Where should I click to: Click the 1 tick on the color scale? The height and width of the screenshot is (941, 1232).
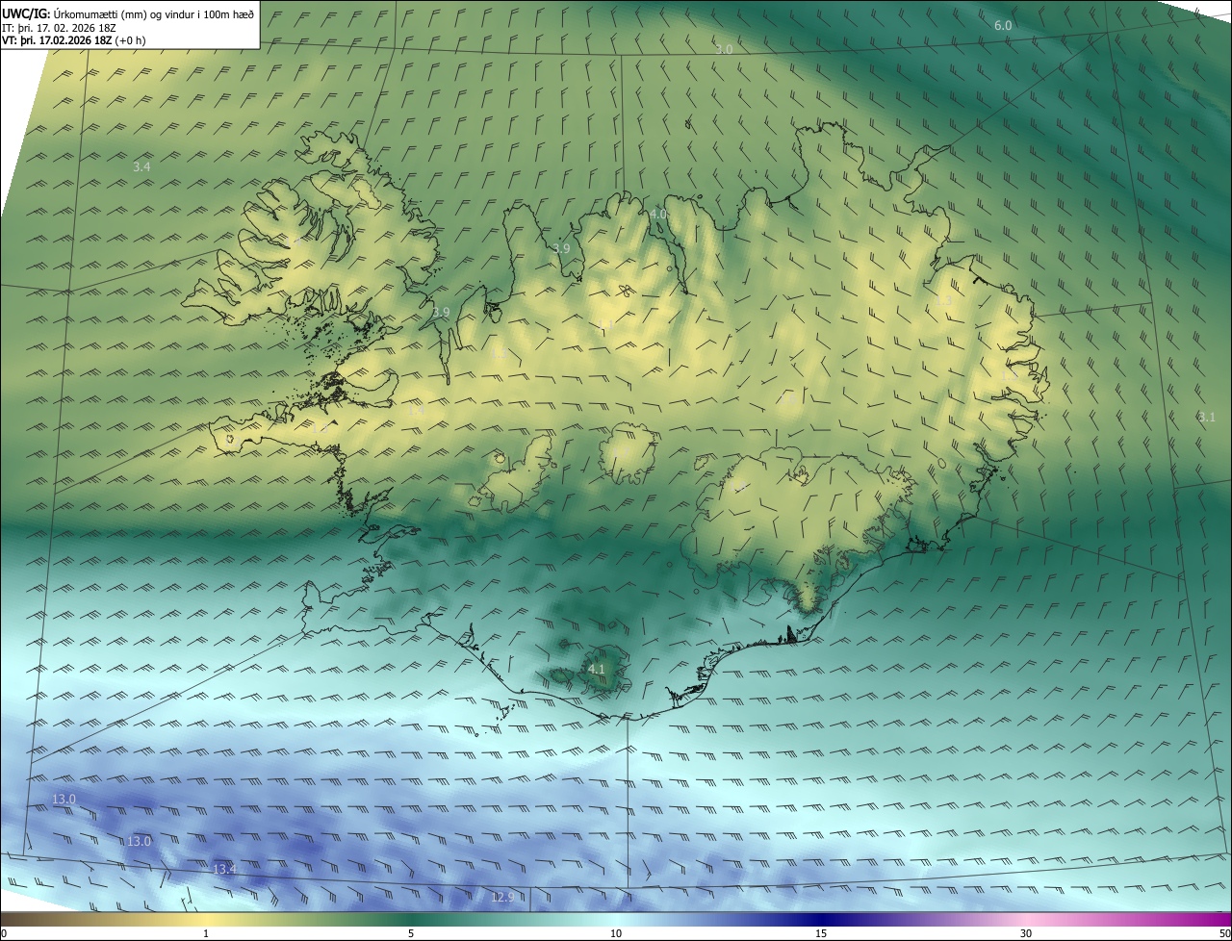pyautogui.click(x=206, y=933)
